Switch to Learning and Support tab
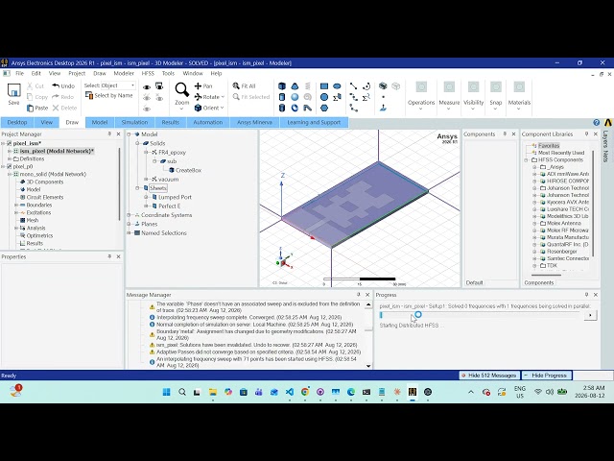The height and width of the screenshot is (461, 614). [314, 122]
